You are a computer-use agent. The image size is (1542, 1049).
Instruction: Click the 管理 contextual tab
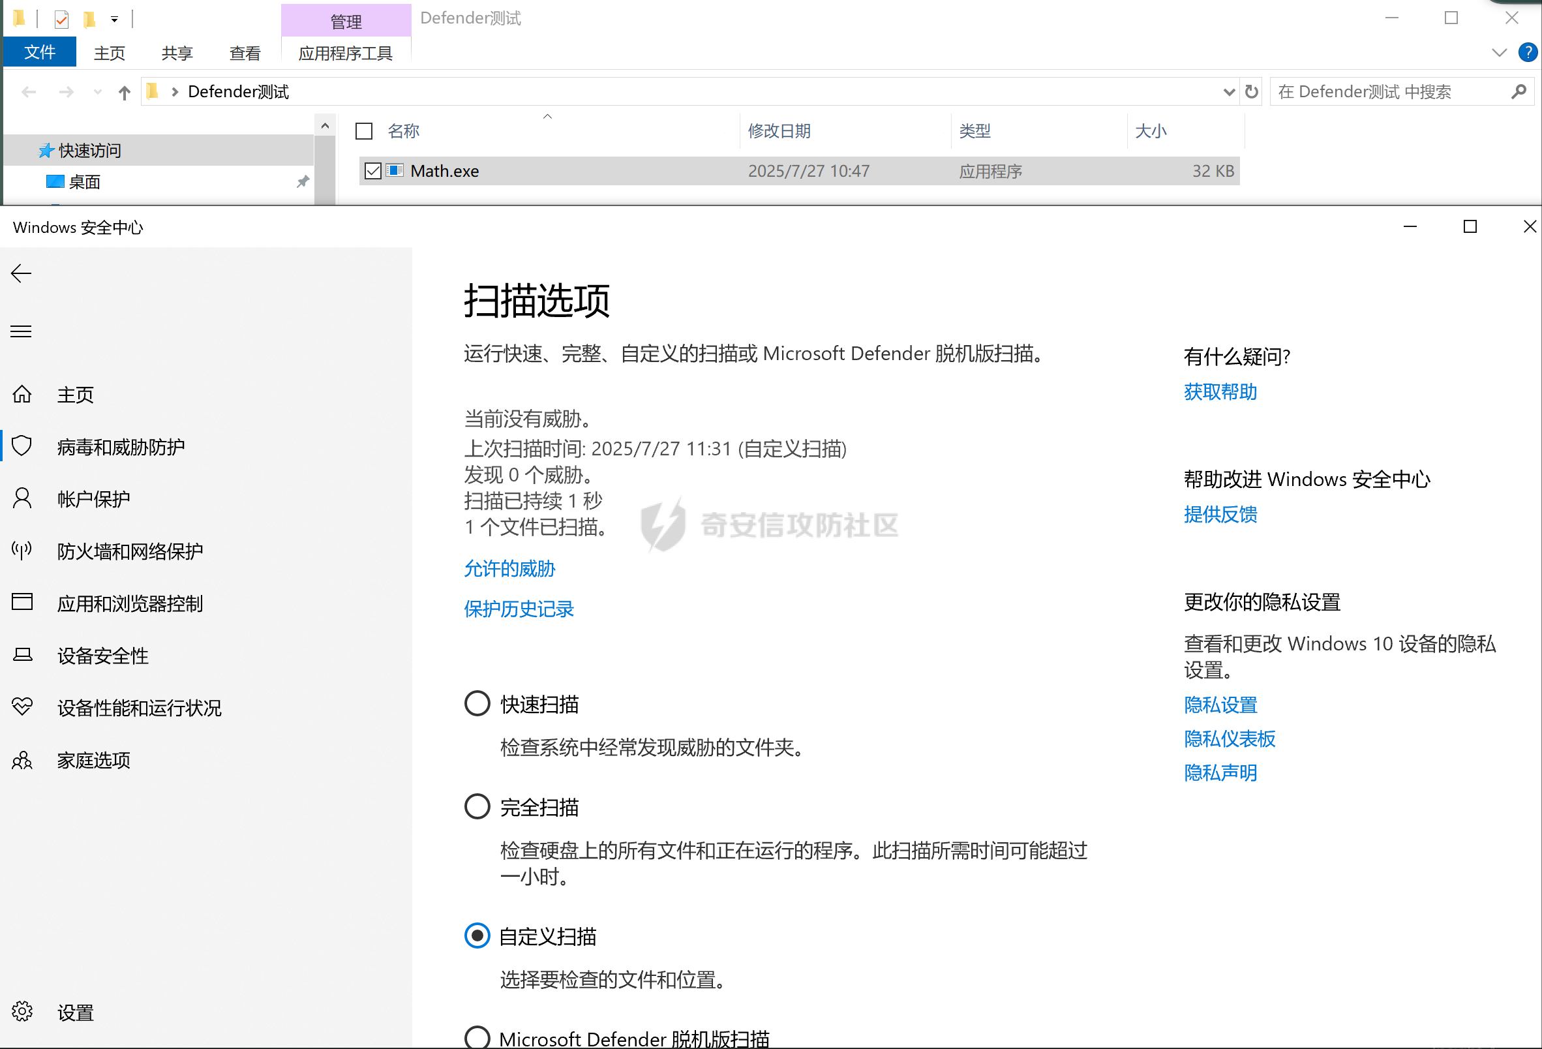(x=346, y=22)
